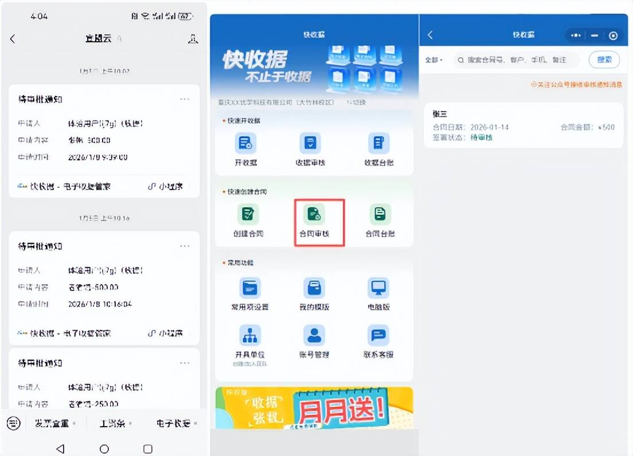Open the 合同台账 icon
The image size is (633, 456).
(380, 215)
